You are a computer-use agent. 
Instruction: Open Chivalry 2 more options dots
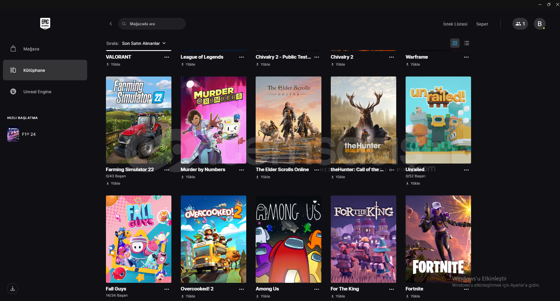pos(392,57)
